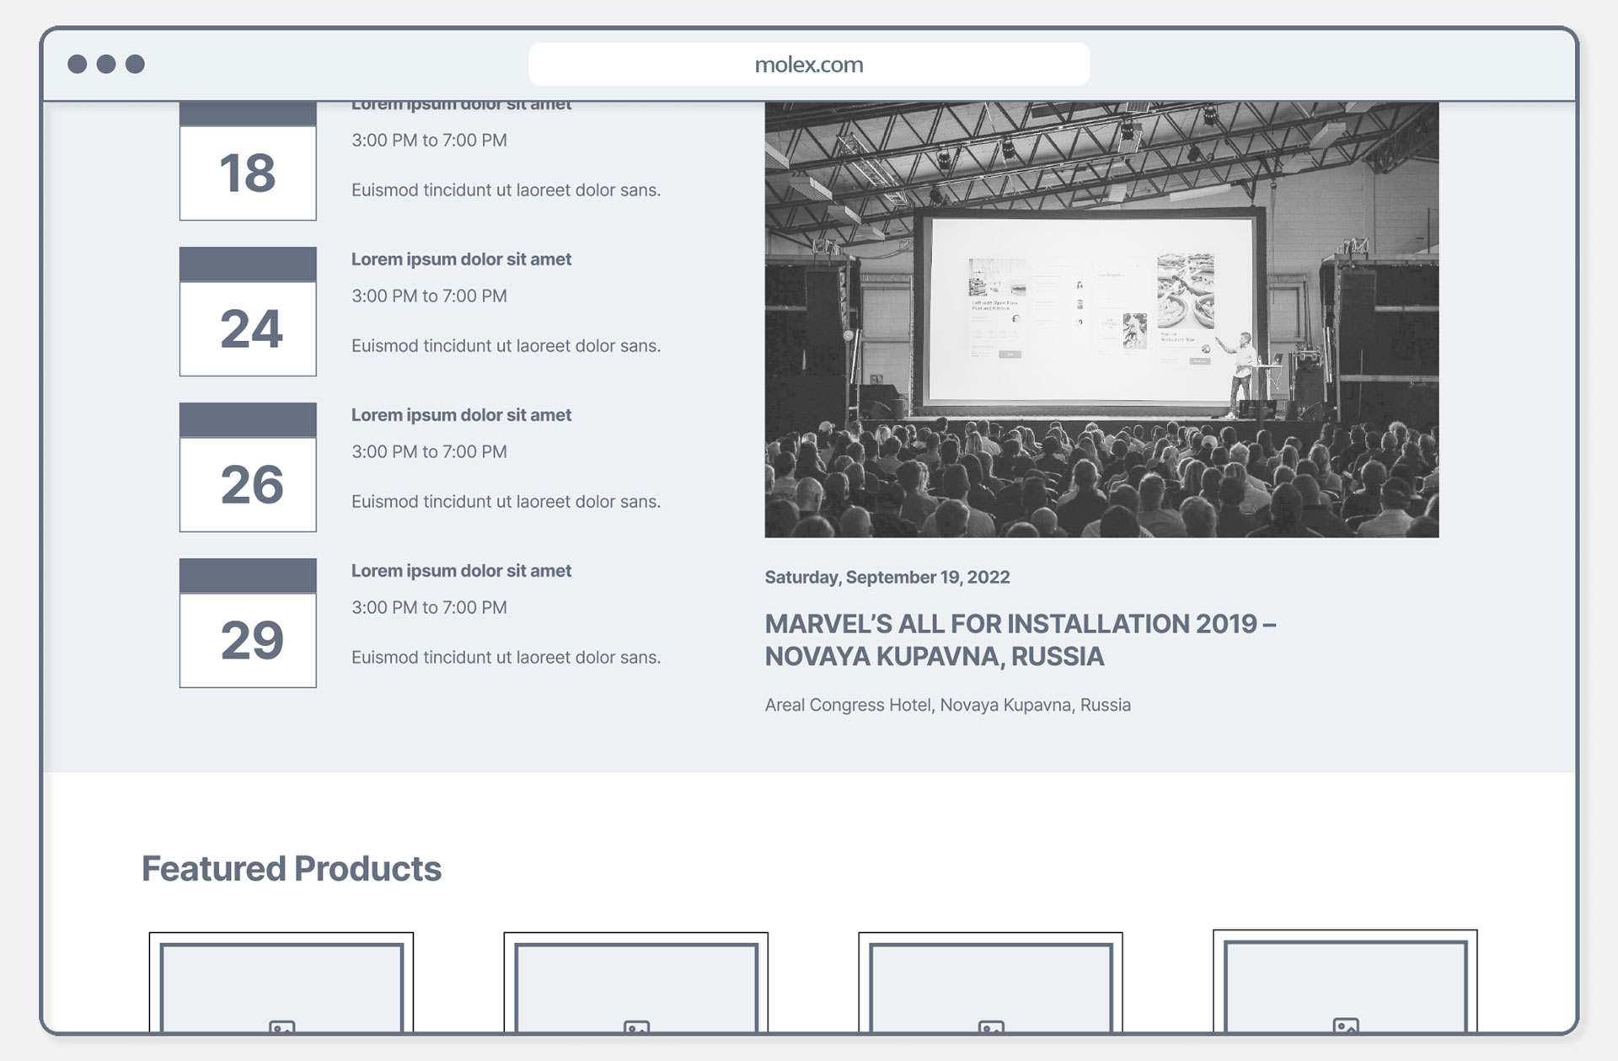Screen dimensions: 1618x1061
Task: Click the time text beside date 29
Action: click(x=429, y=608)
